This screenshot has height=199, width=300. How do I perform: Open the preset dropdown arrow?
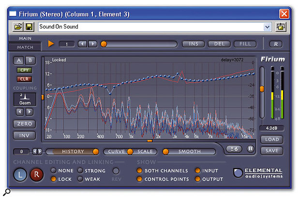tap(267, 27)
